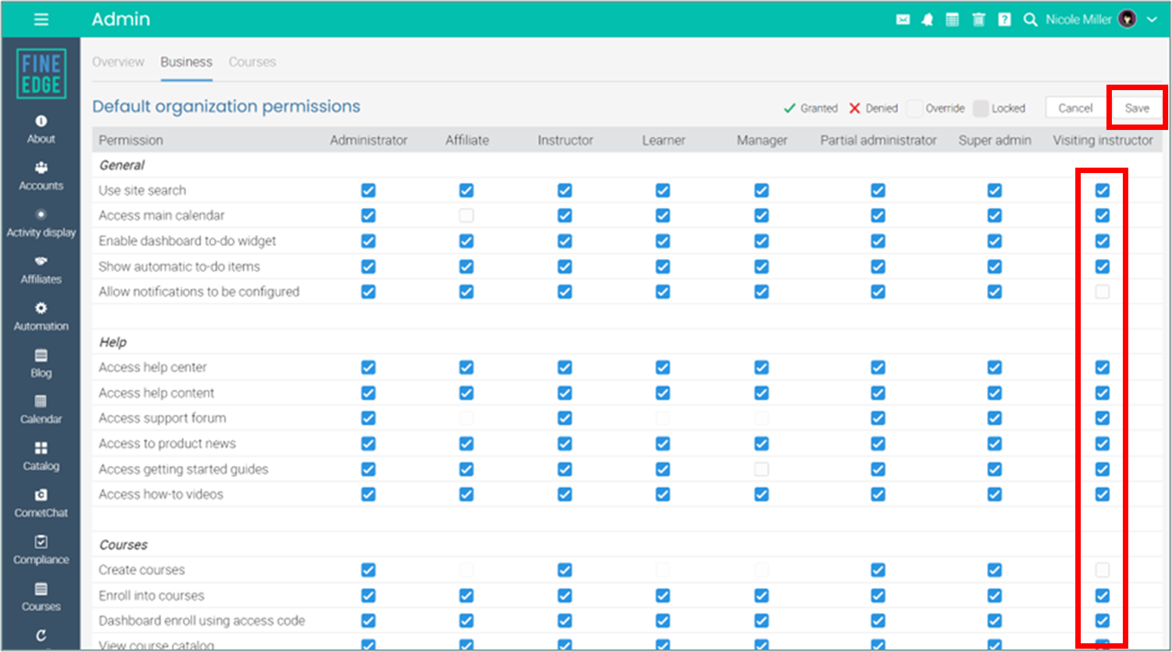Click the notifications bell icon
The height and width of the screenshot is (652, 1172).
[927, 20]
